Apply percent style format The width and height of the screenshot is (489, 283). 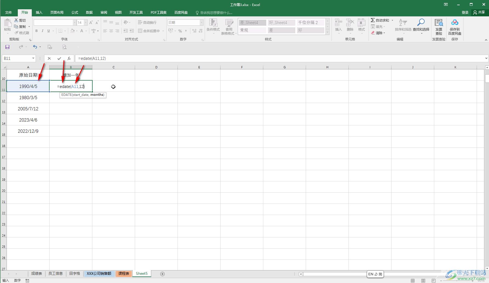coord(180,31)
